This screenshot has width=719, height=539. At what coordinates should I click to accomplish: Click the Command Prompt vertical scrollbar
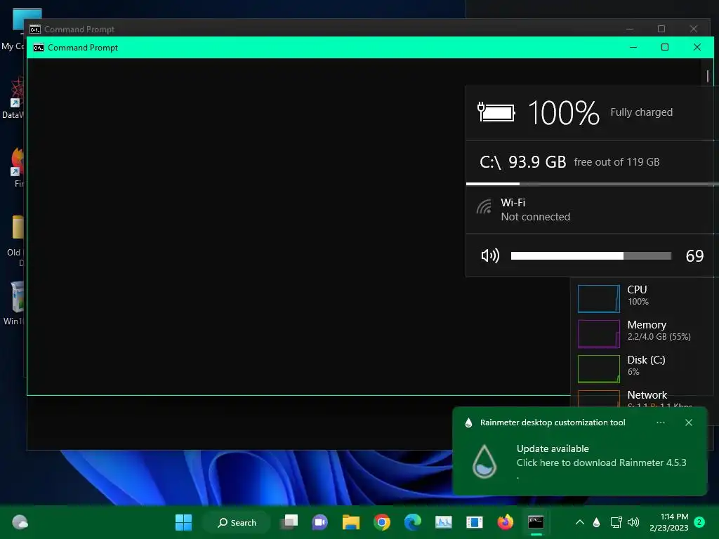click(708, 76)
